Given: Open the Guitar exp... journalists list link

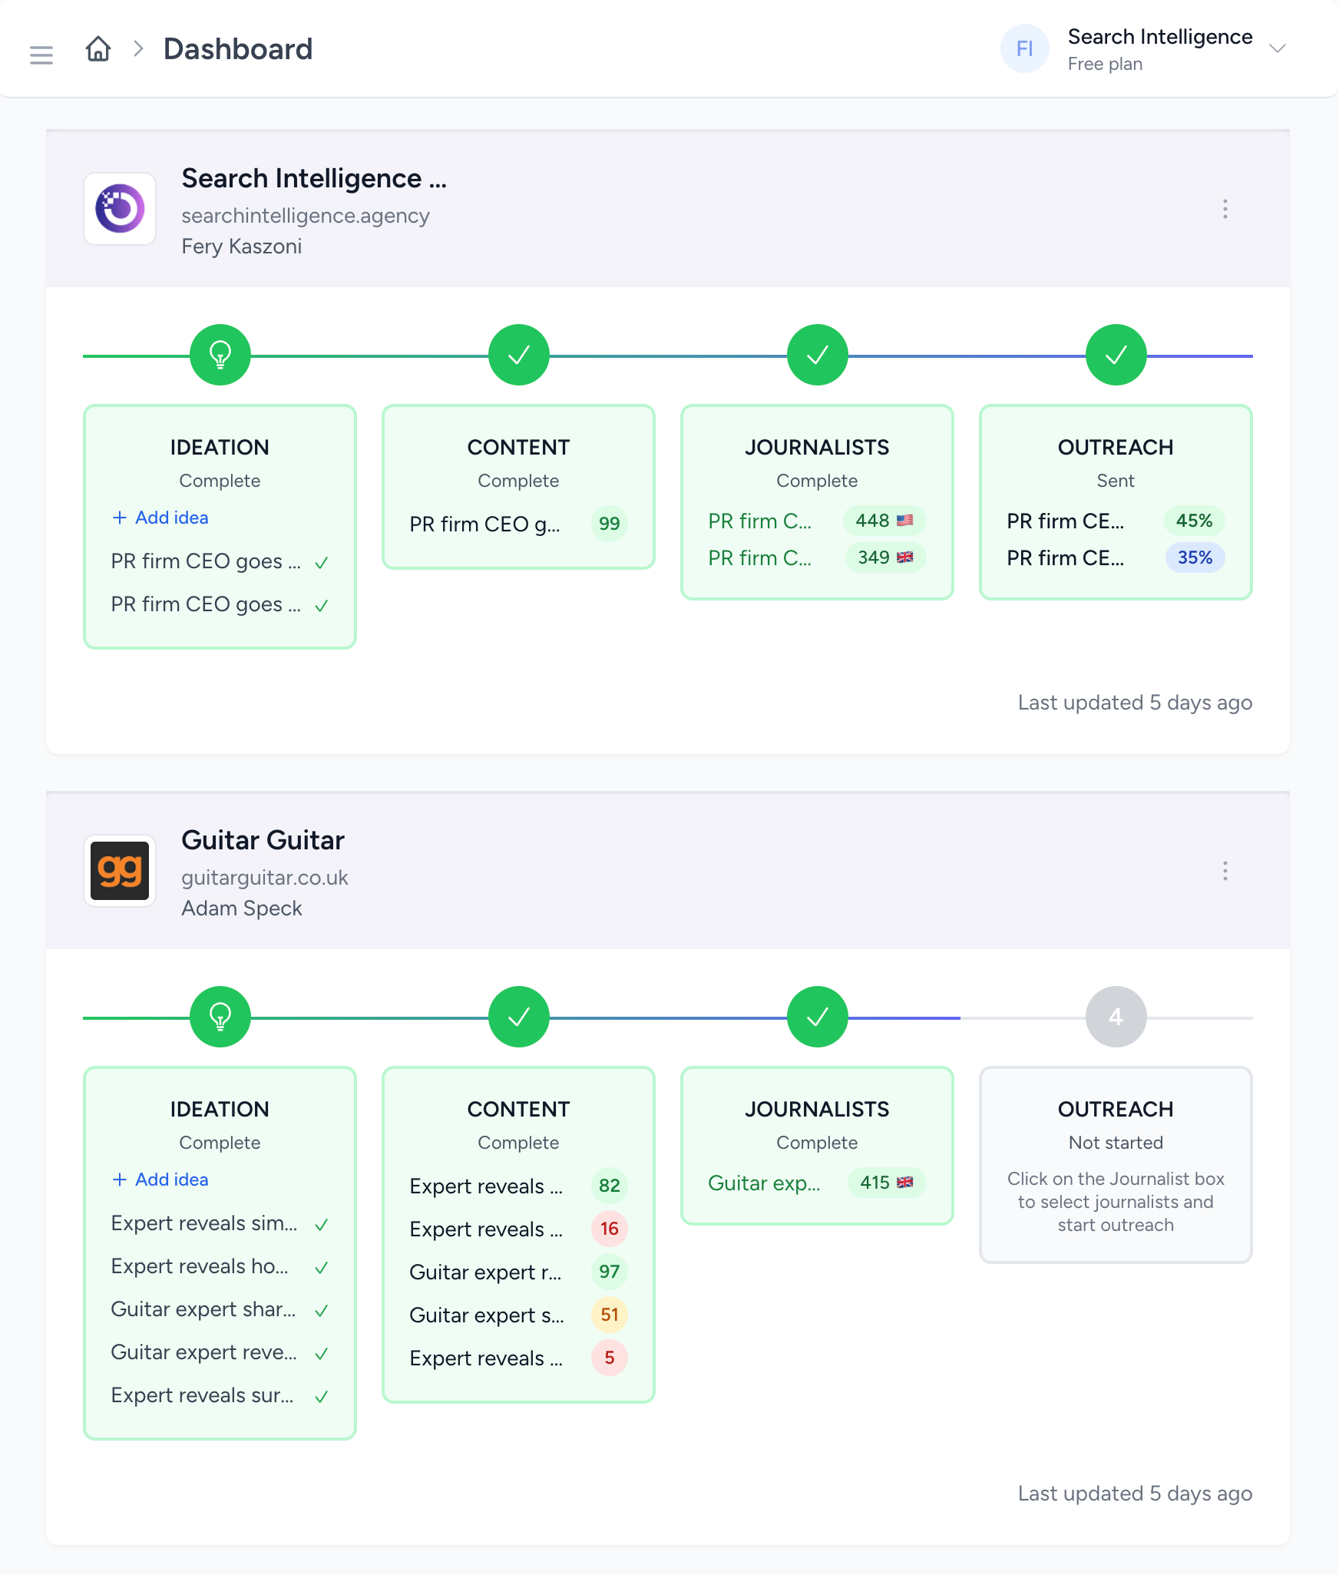Looking at the screenshot, I should [x=764, y=1183].
